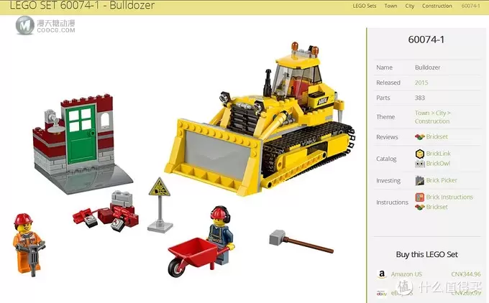This screenshot has width=489, height=303.
Task: Click the red dynamite pile image
Action: click(x=106, y=212)
